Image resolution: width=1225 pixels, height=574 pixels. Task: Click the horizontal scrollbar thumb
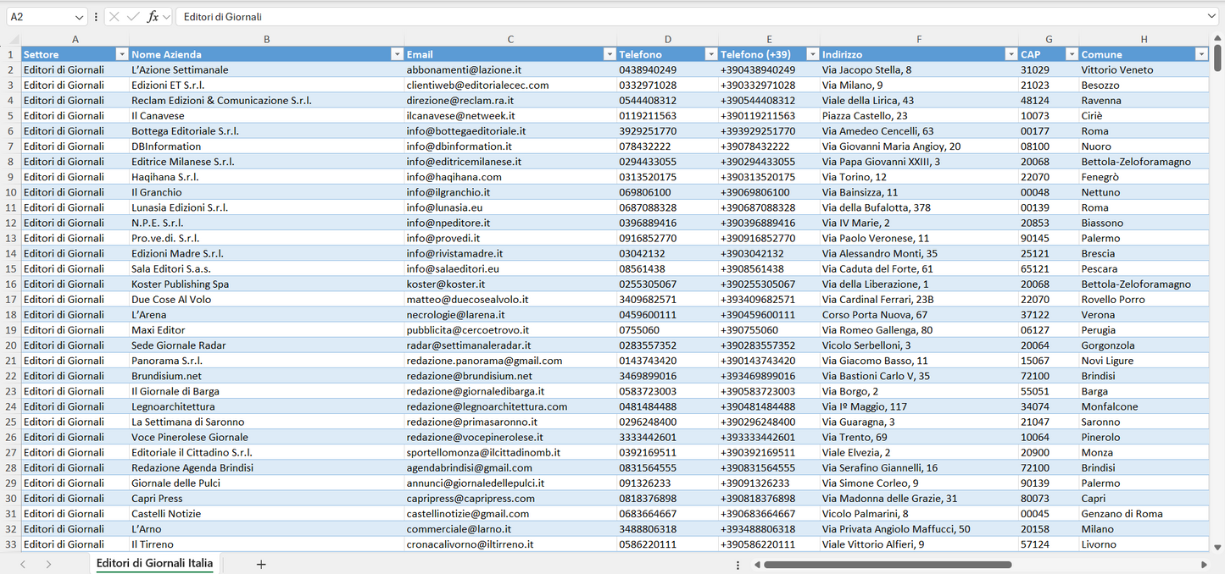(887, 564)
